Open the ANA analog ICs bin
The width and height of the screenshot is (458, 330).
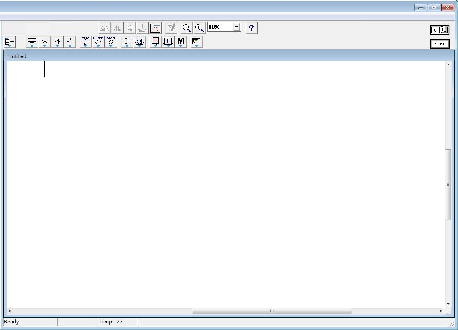[86, 42]
